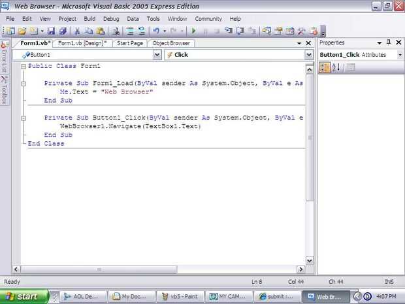This screenshot has height=304, width=405.
Task: Open the Undo history dropdown arrow
Action: (x=165, y=31)
